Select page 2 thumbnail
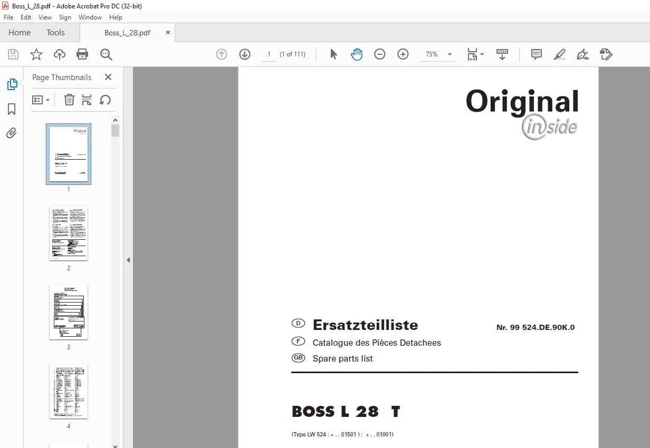 coord(69,233)
